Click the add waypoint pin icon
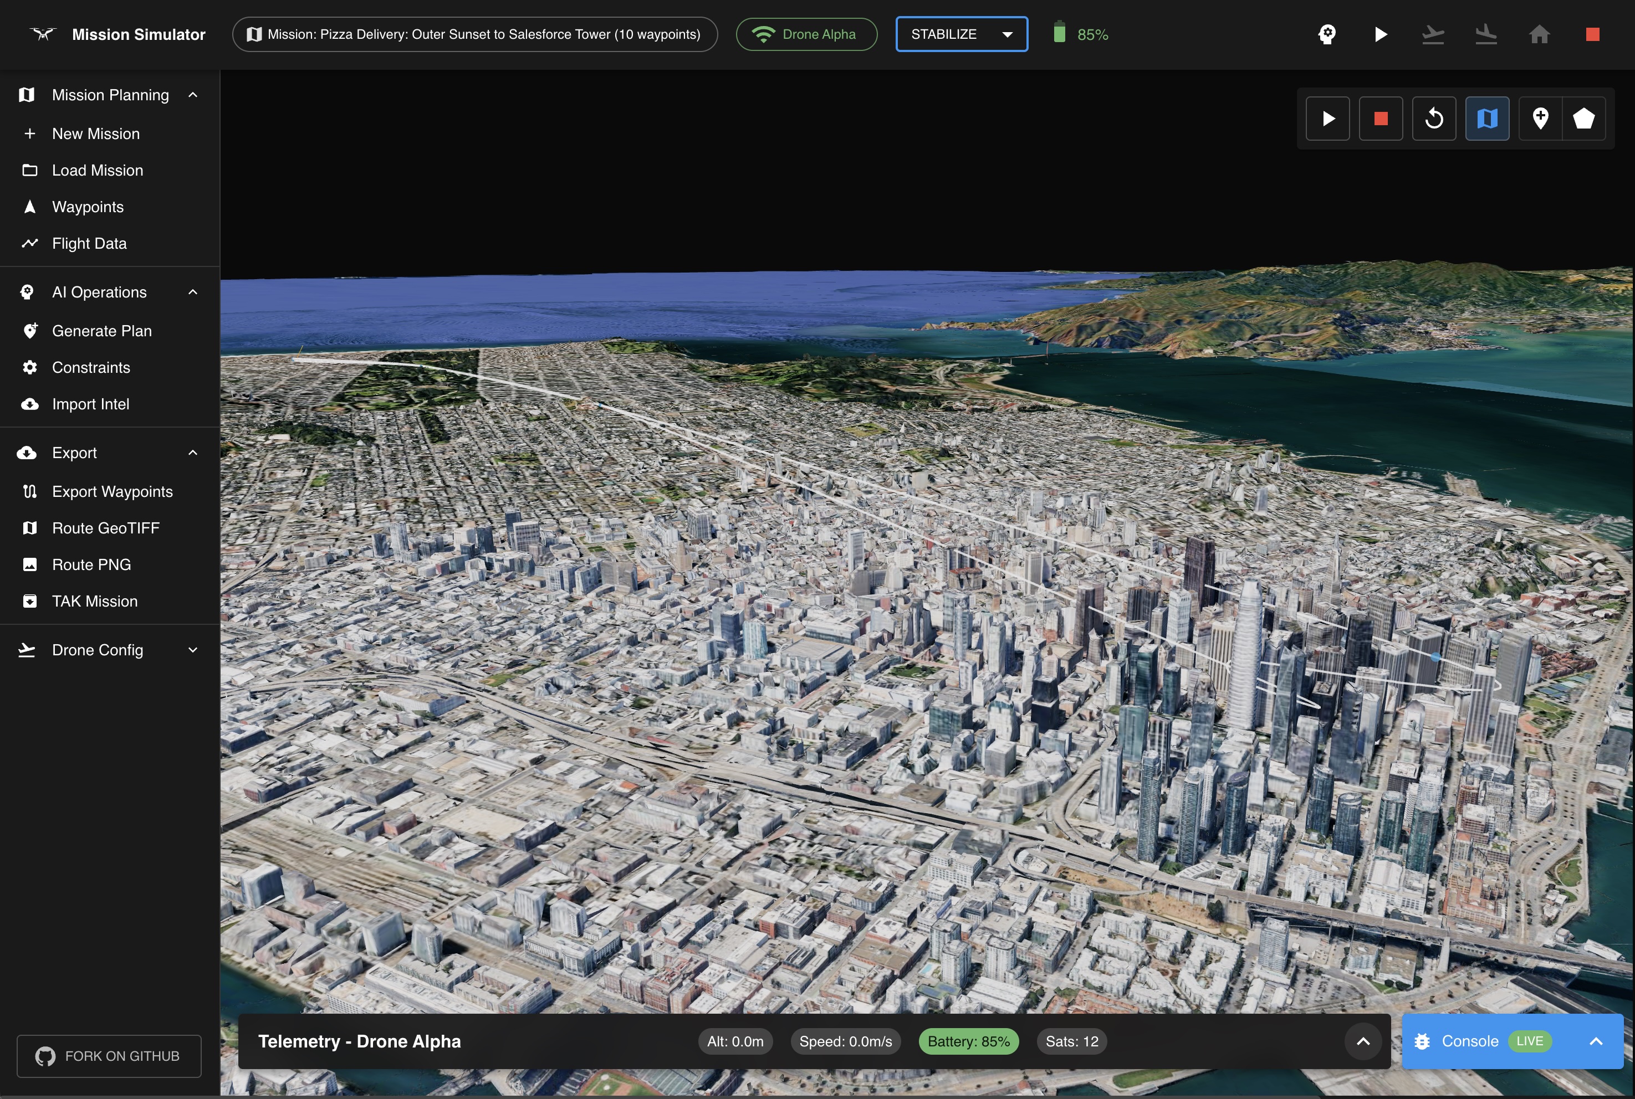Viewport: 1635px width, 1099px height. (x=1540, y=119)
